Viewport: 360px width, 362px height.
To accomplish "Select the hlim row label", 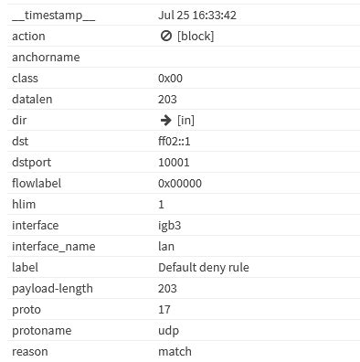I will [24, 205].
